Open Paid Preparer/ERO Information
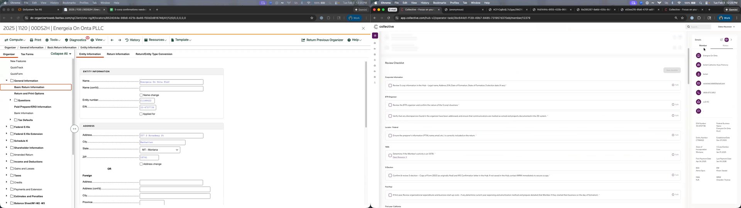Screen dimensions: 741x208 pyautogui.click(x=32, y=107)
